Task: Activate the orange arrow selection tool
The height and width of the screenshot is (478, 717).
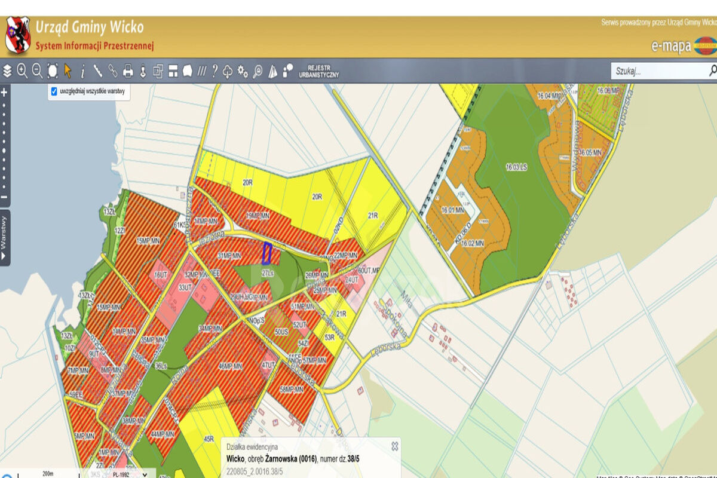Action: point(68,71)
